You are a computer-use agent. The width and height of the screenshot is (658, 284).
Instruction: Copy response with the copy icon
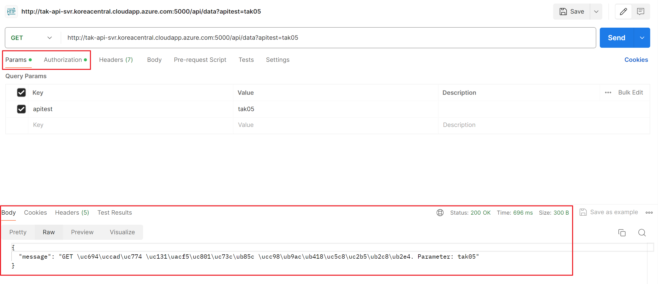tap(622, 232)
